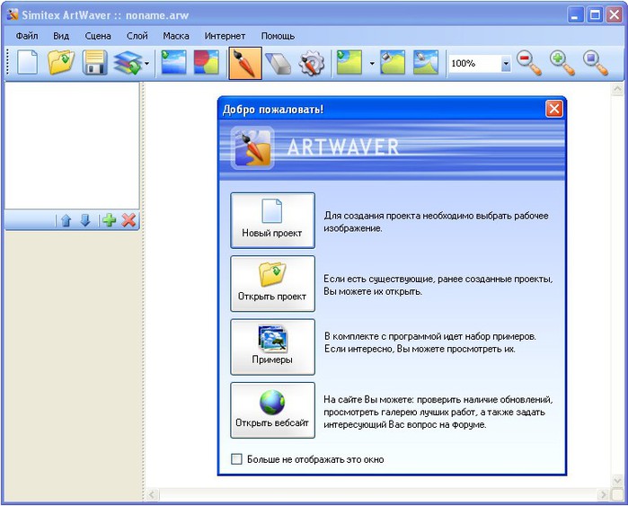Click the new blank document toolbar icon
This screenshot has width=628, height=506.
[x=27, y=63]
